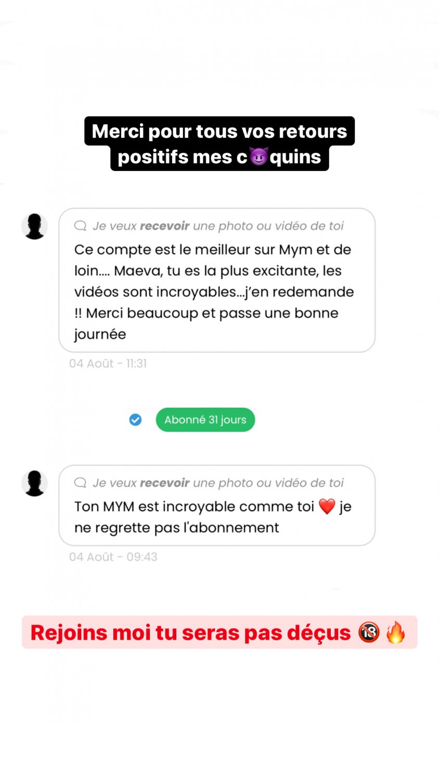Viewport: 439px width, 780px height.
Task: Click the fire emoji
Action: 396,632
